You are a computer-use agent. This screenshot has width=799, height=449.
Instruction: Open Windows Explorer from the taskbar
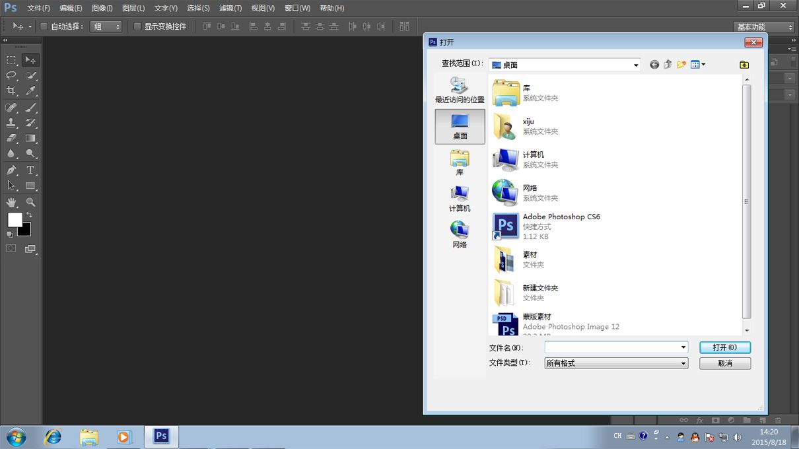[x=88, y=437]
